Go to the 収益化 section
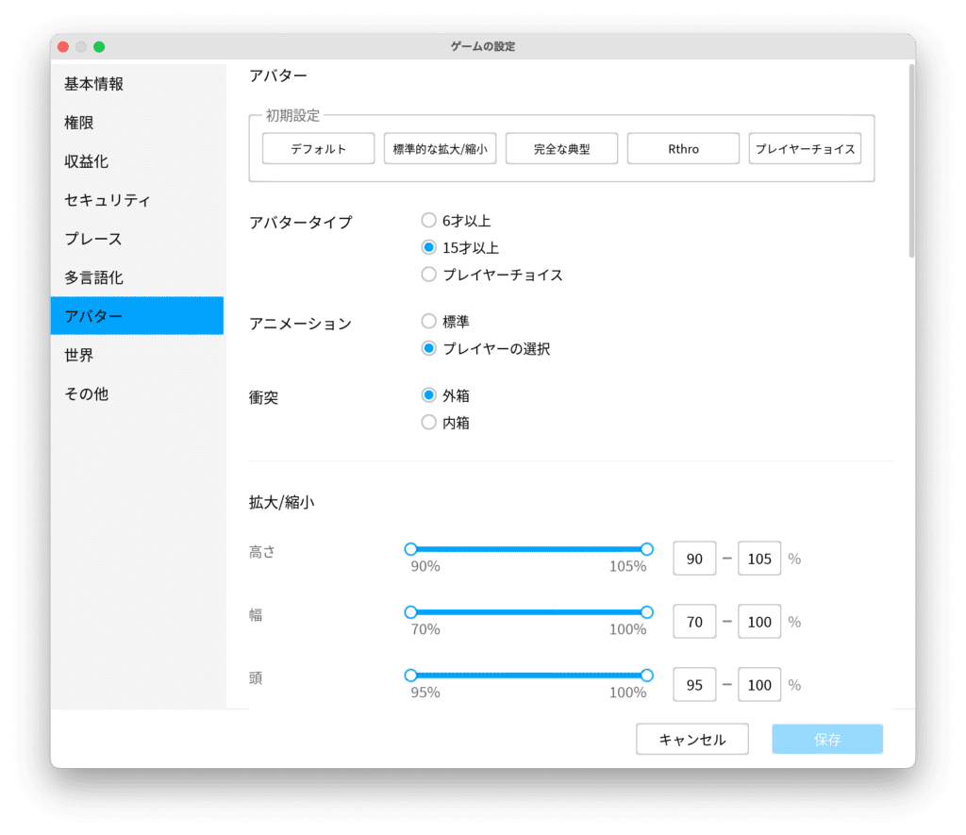The width and height of the screenshot is (966, 835). (87, 161)
